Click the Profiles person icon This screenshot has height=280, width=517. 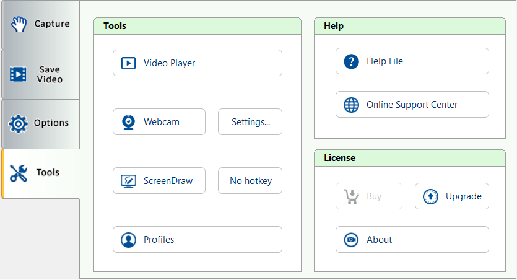click(x=128, y=240)
